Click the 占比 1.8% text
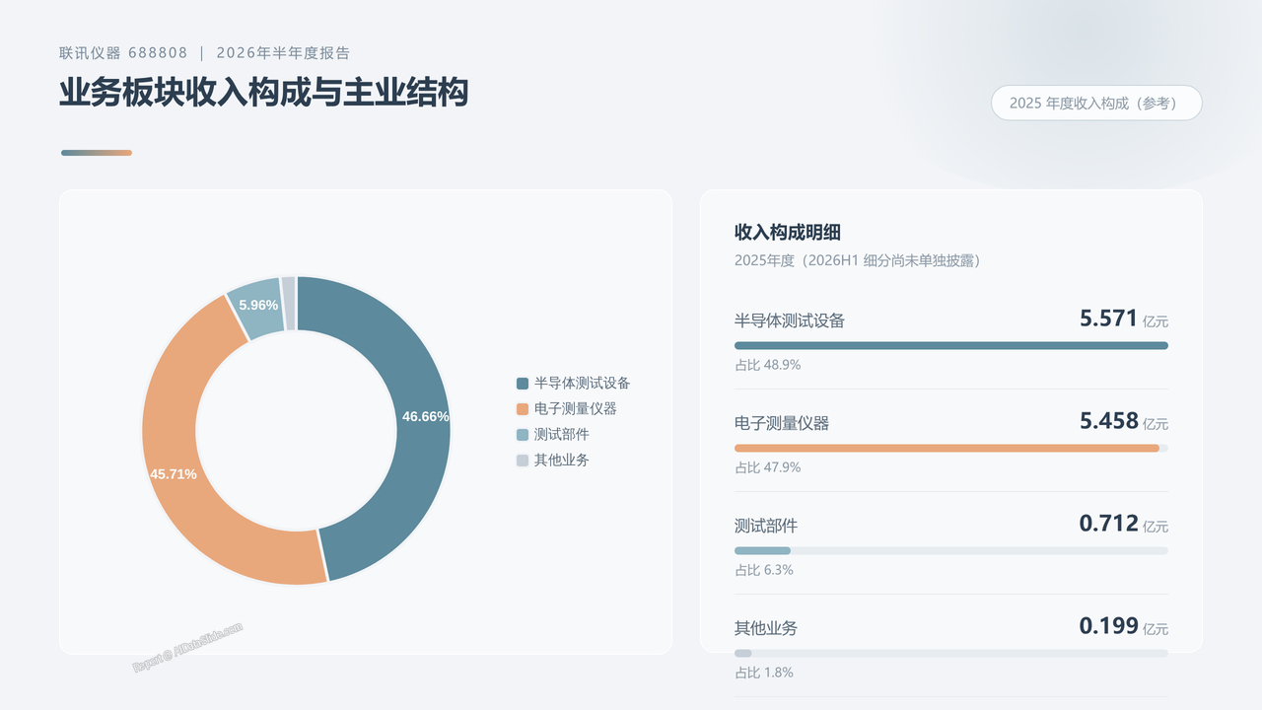This screenshot has width=1262, height=710. (x=764, y=673)
